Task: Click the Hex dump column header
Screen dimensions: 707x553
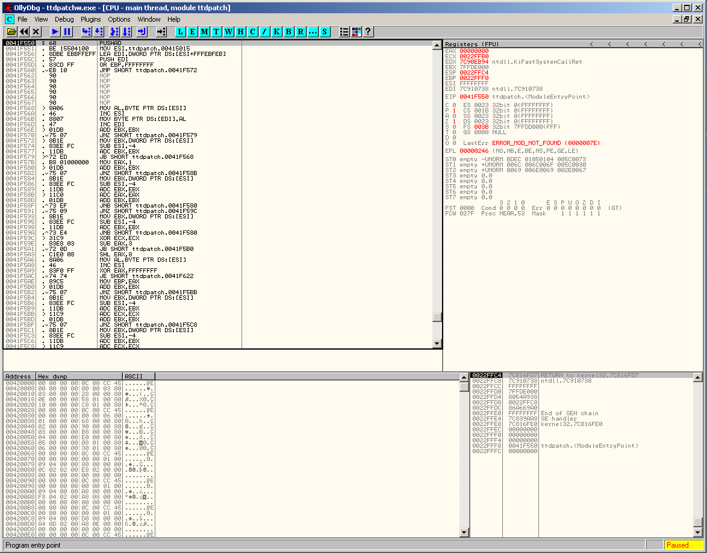Action: (79, 376)
